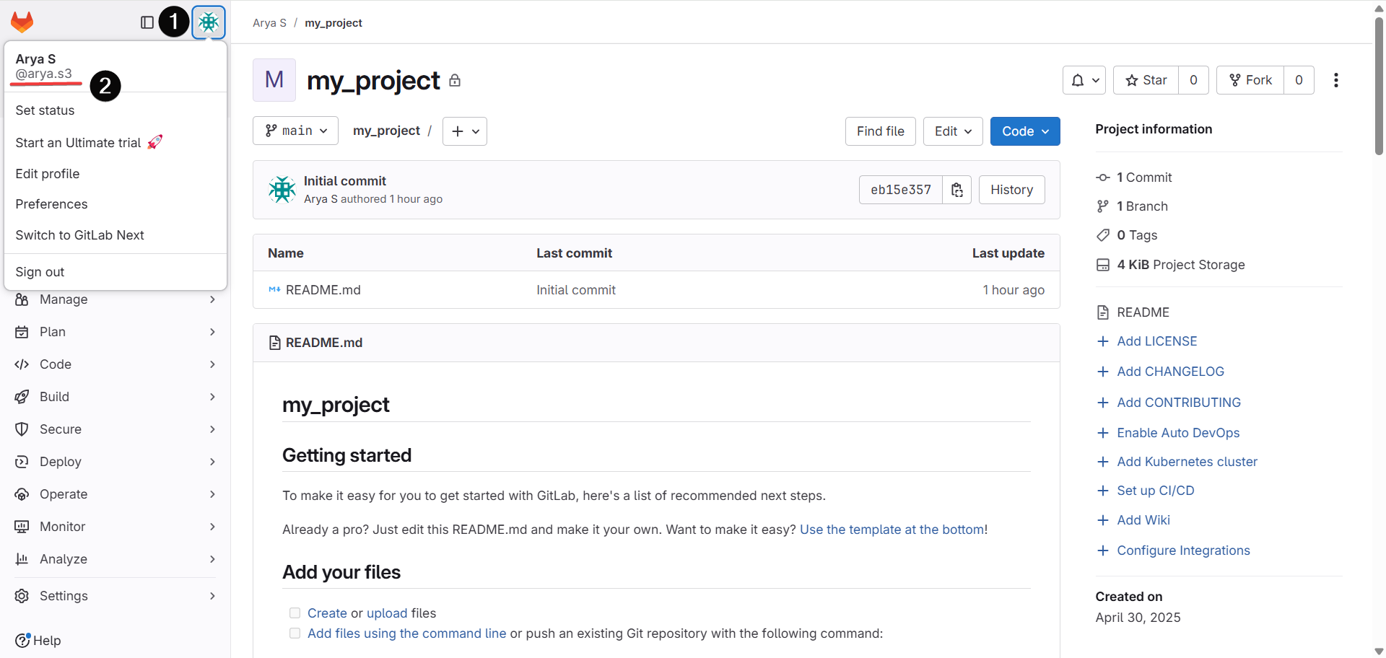Image resolution: width=1386 pixels, height=658 pixels.
Task: Open the user avatar menu
Action: click(209, 22)
